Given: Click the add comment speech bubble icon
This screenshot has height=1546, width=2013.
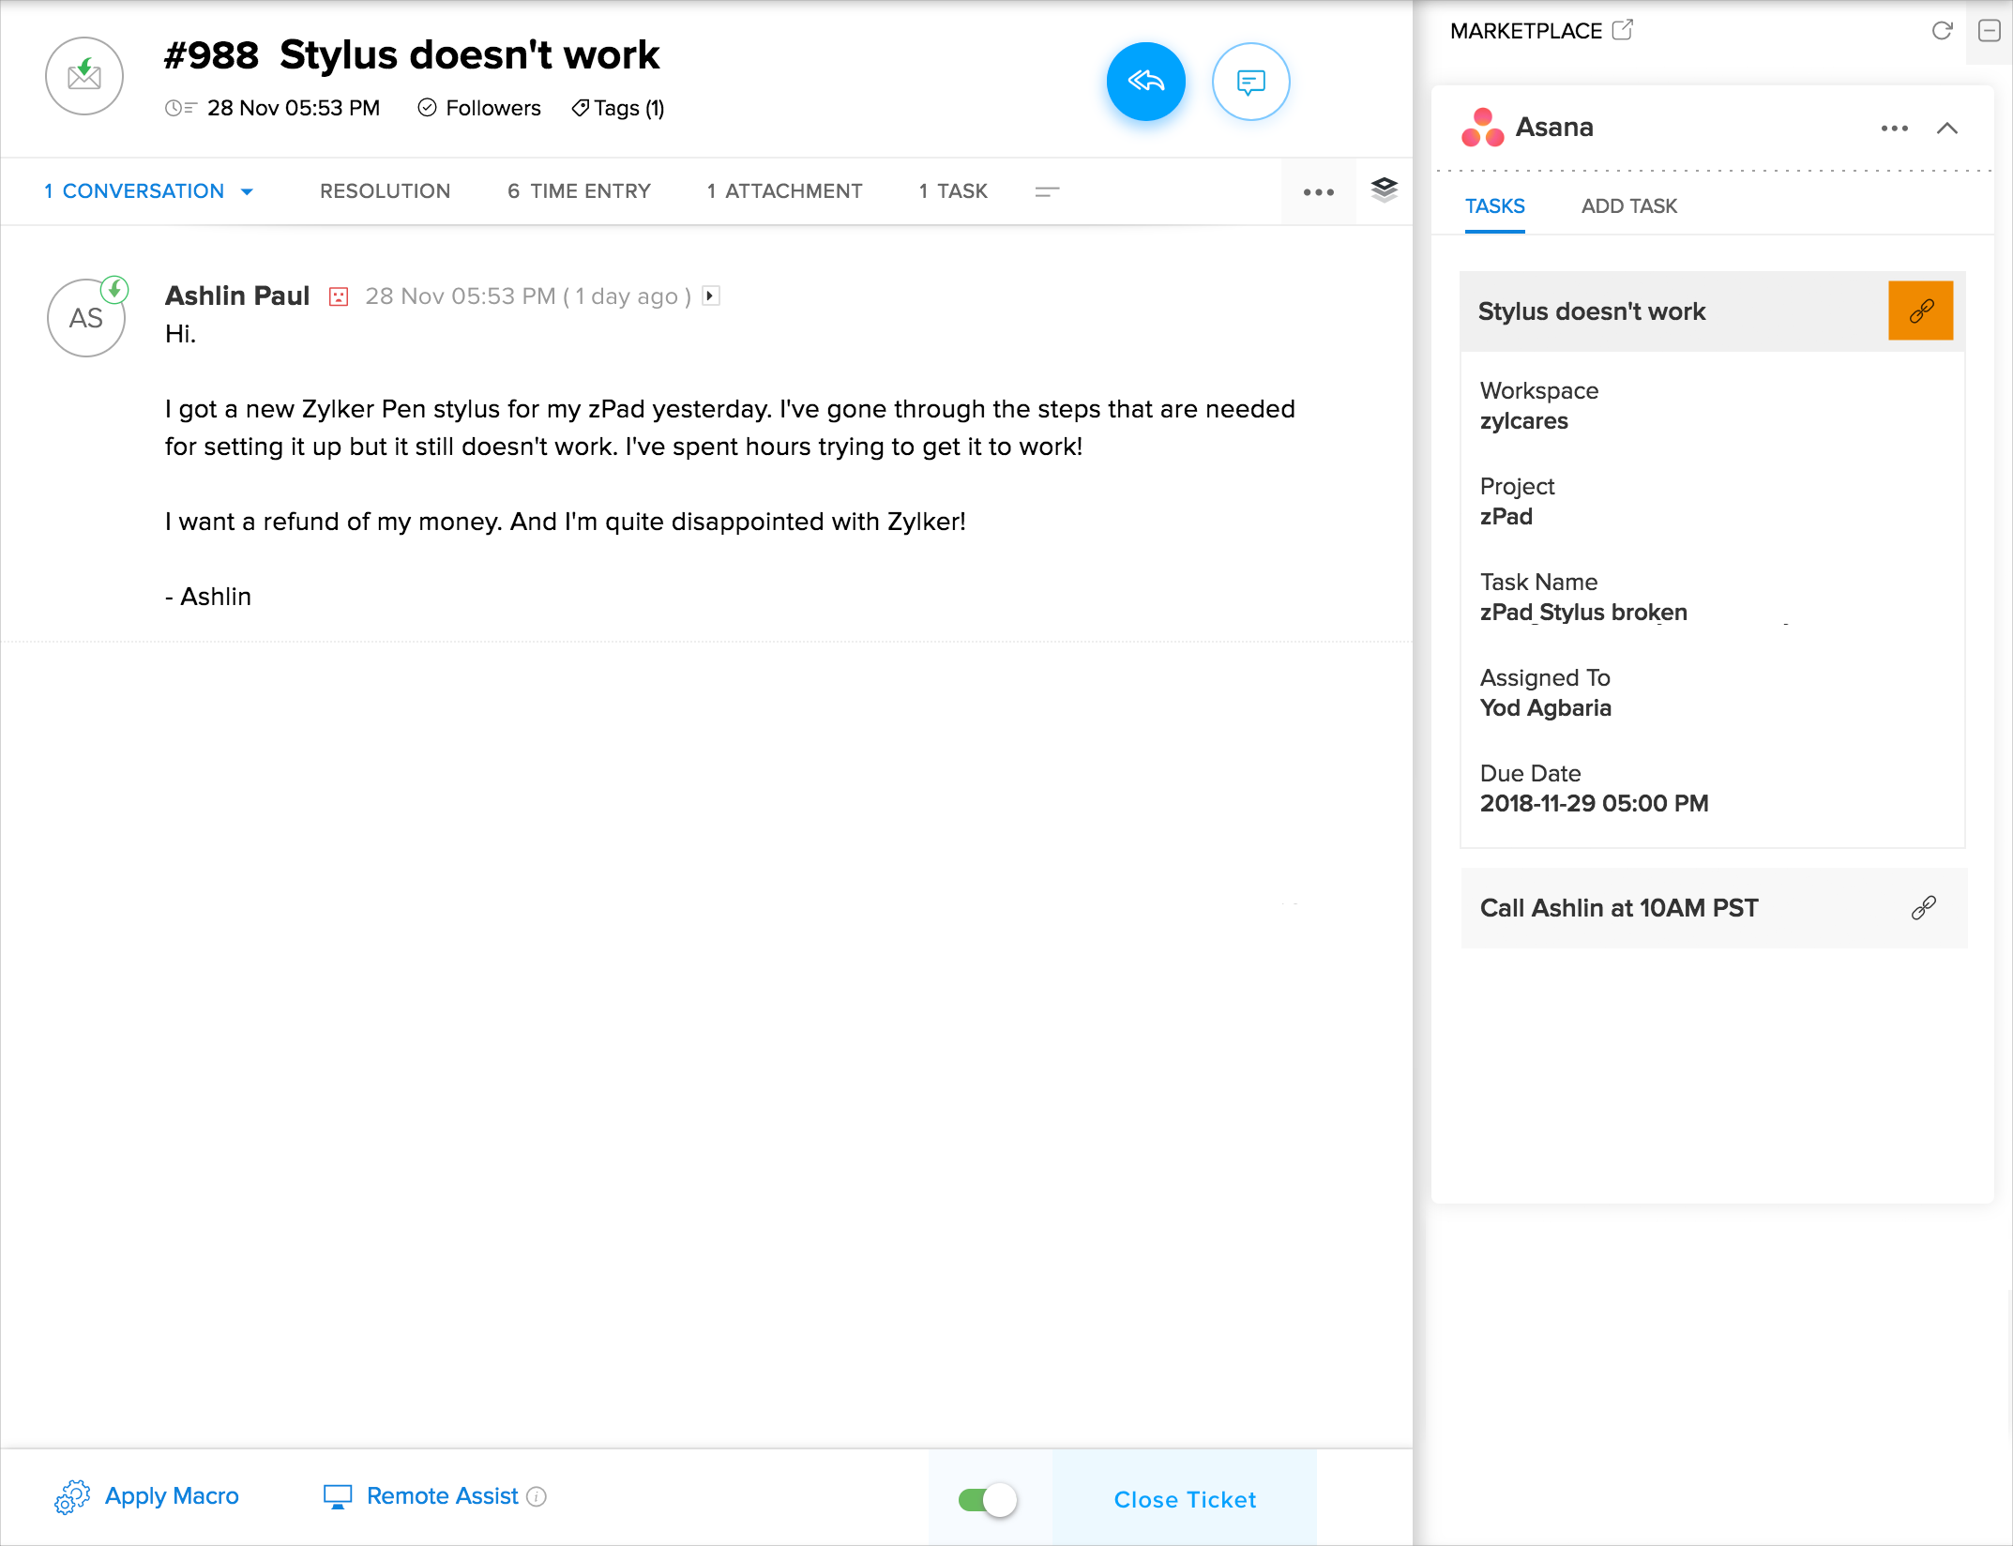Looking at the screenshot, I should [x=1250, y=82].
